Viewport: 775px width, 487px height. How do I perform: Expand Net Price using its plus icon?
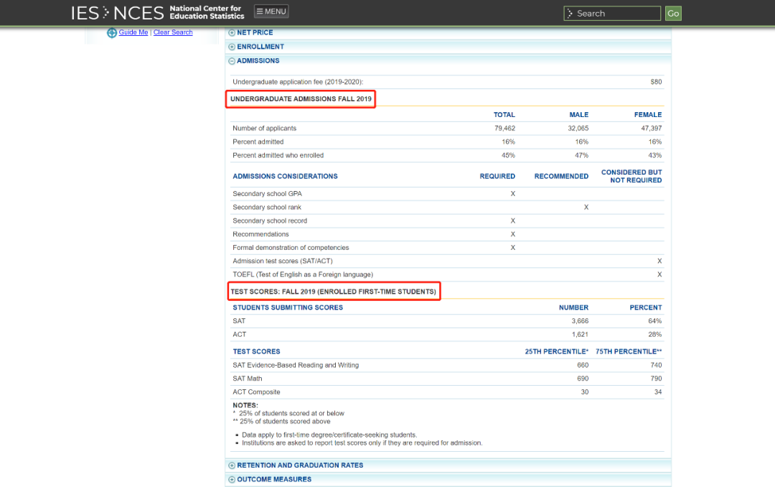[x=232, y=33]
